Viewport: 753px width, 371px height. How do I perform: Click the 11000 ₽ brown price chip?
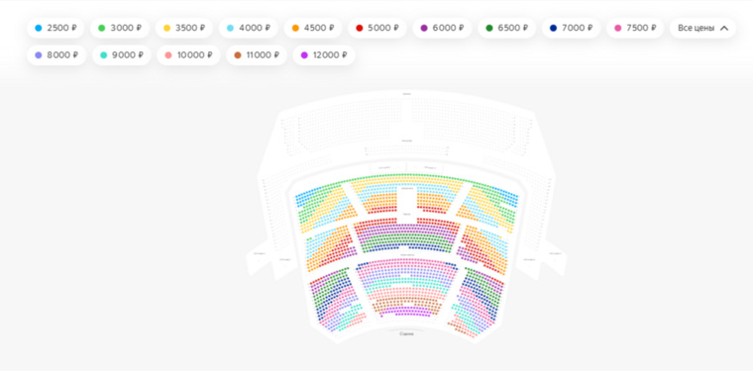tap(257, 55)
